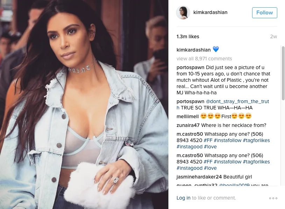The width and height of the screenshot is (285, 209).
Task: Visit melliimell's profile
Action: (187, 116)
